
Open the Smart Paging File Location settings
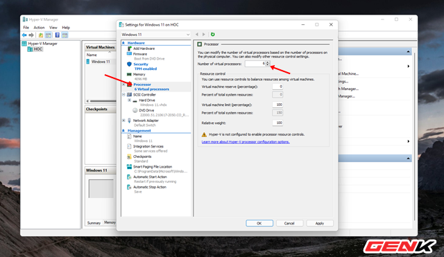(153, 167)
